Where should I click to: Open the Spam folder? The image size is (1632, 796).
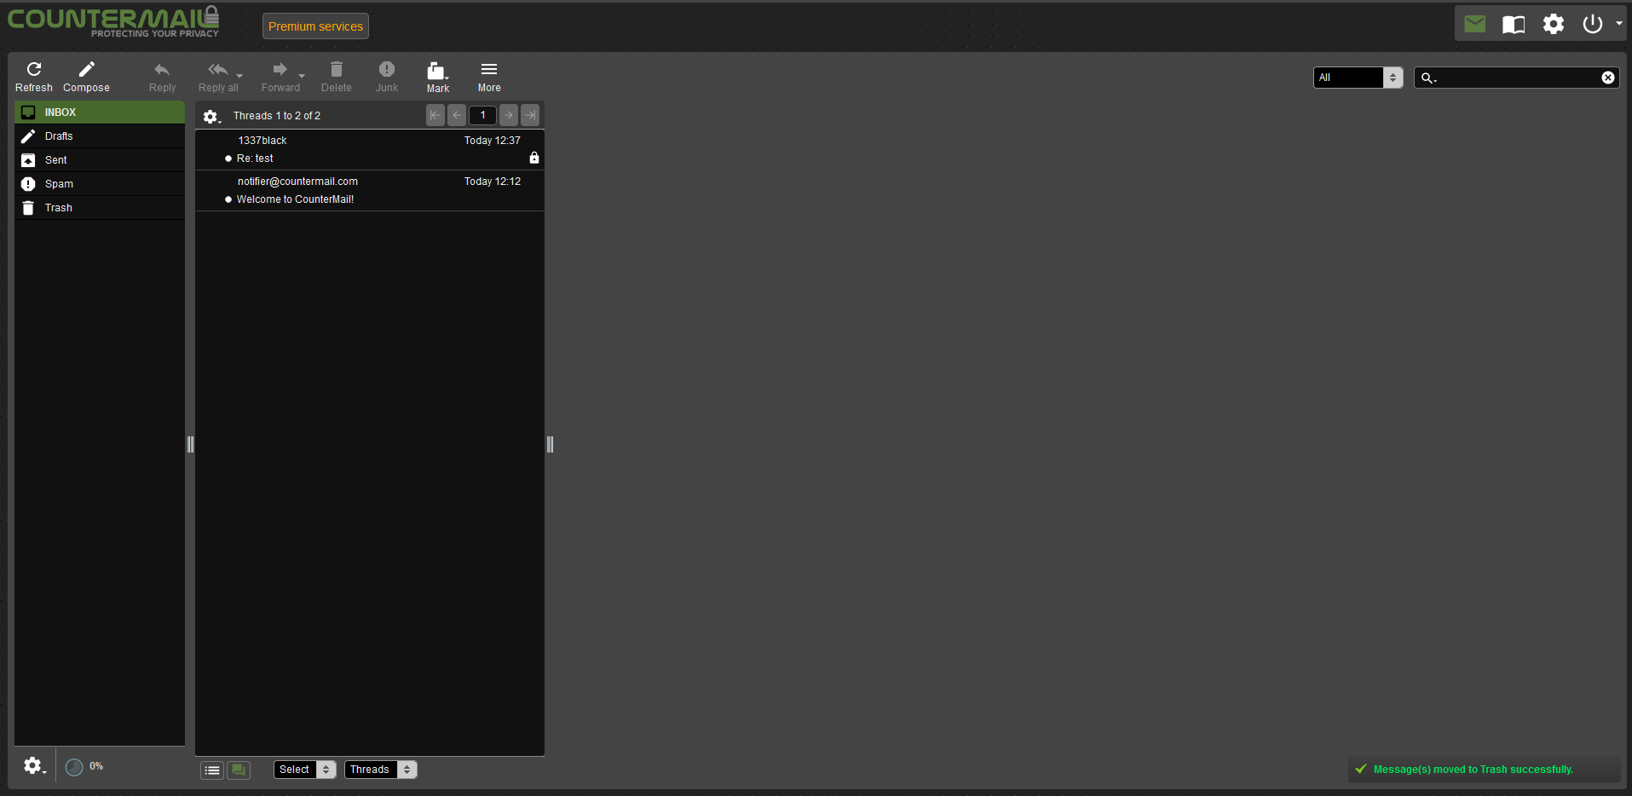(100, 184)
